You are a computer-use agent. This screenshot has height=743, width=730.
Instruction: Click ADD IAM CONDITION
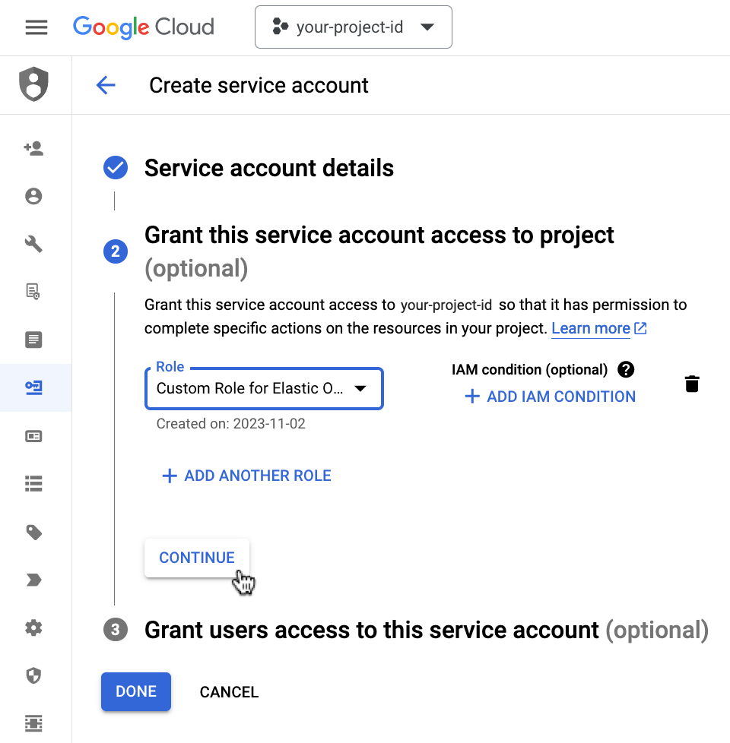tap(550, 397)
